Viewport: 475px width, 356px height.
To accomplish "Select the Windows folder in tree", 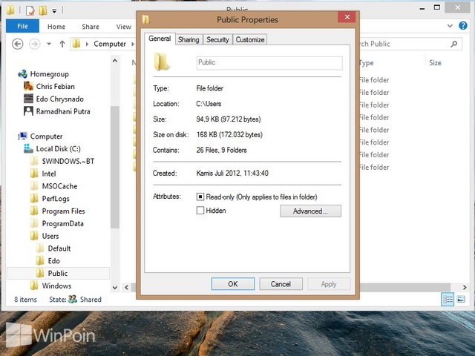I will (x=56, y=286).
